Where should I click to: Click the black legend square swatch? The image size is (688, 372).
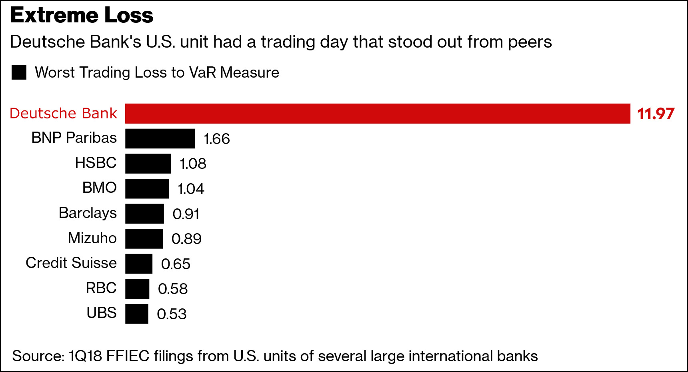pyautogui.click(x=19, y=72)
